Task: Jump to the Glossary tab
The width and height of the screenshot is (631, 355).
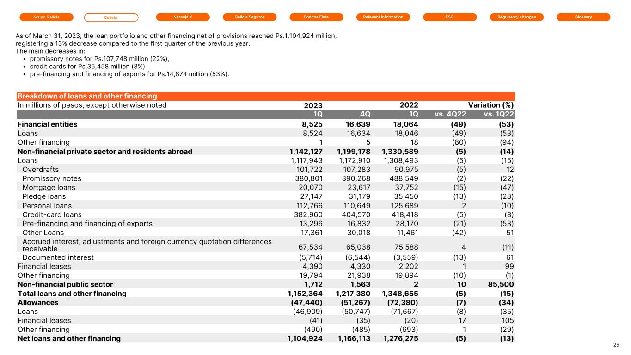Action: (x=583, y=17)
